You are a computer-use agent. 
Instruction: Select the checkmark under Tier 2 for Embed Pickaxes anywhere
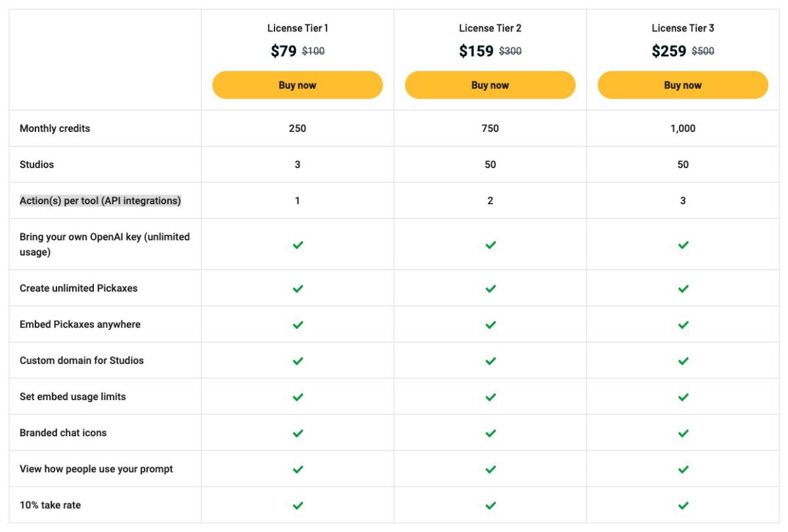click(x=490, y=324)
